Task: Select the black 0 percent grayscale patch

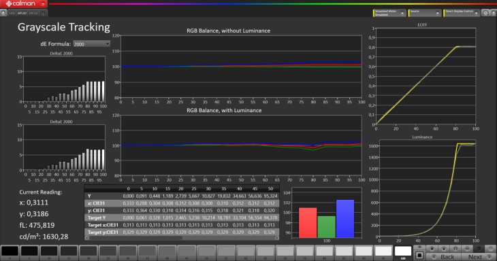Action: point(10,251)
